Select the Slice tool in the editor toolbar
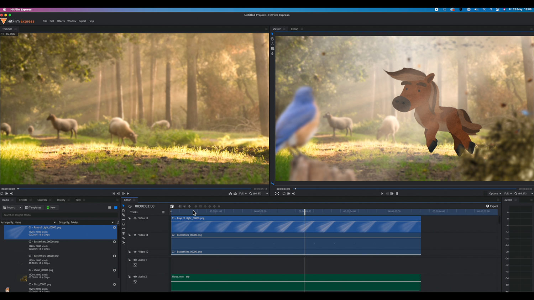Image resolution: width=534 pixels, height=300 pixels. coord(124,215)
